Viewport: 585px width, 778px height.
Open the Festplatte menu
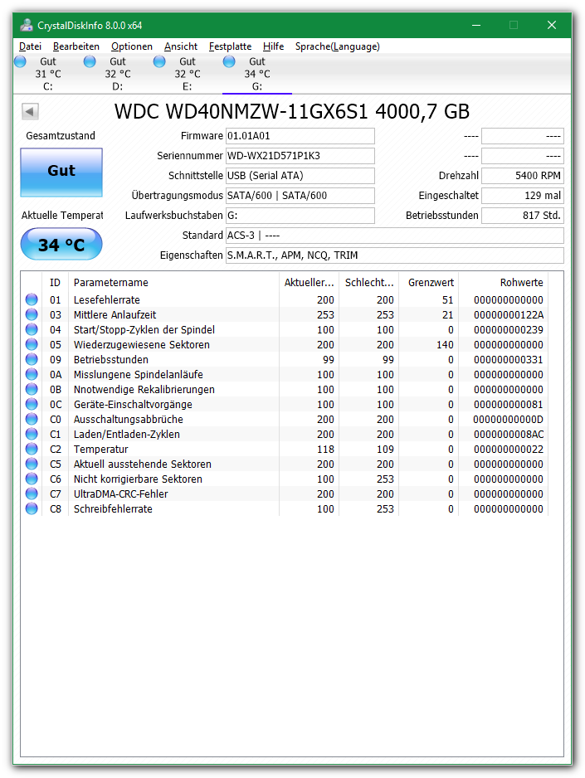(230, 46)
